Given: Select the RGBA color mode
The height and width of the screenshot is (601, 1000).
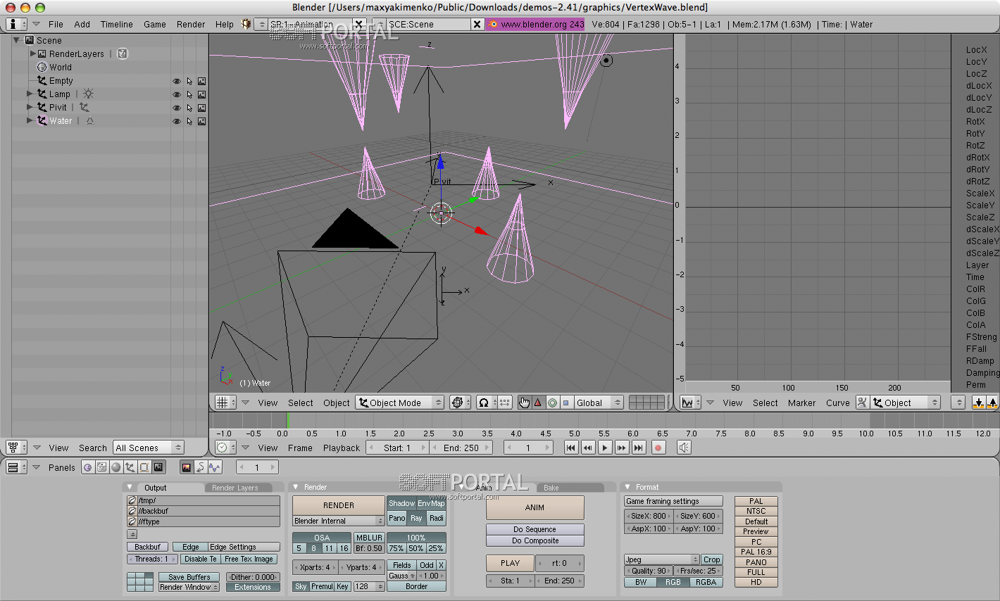Looking at the screenshot, I should [x=706, y=582].
